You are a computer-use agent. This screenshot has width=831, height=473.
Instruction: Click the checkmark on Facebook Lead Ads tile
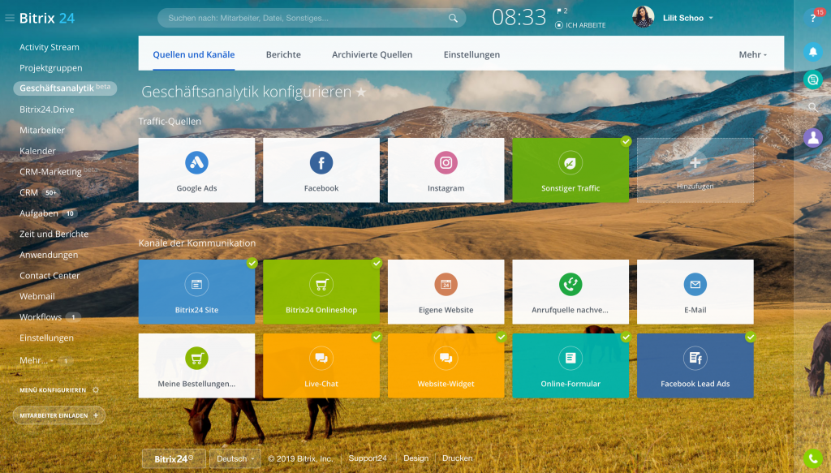(x=751, y=337)
